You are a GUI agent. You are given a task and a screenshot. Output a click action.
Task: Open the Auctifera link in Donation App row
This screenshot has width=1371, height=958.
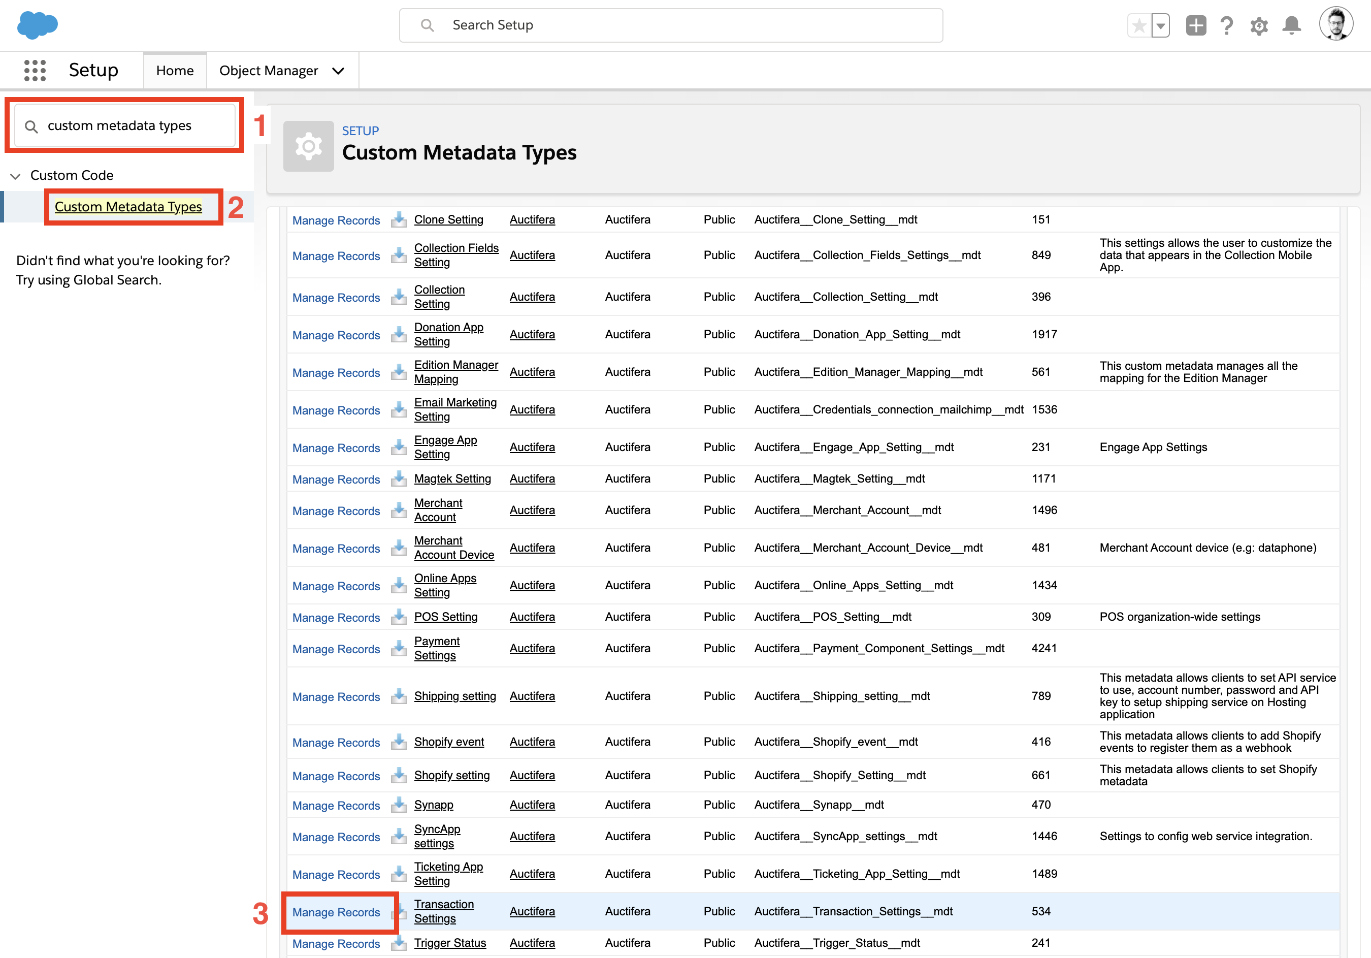(532, 334)
